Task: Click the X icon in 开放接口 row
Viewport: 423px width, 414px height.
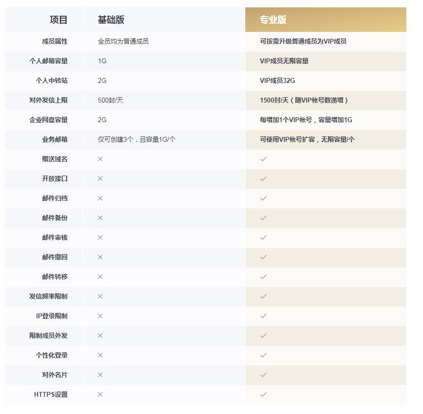Action: [x=100, y=179]
